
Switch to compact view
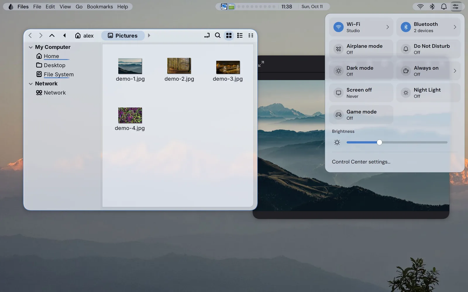click(x=251, y=36)
